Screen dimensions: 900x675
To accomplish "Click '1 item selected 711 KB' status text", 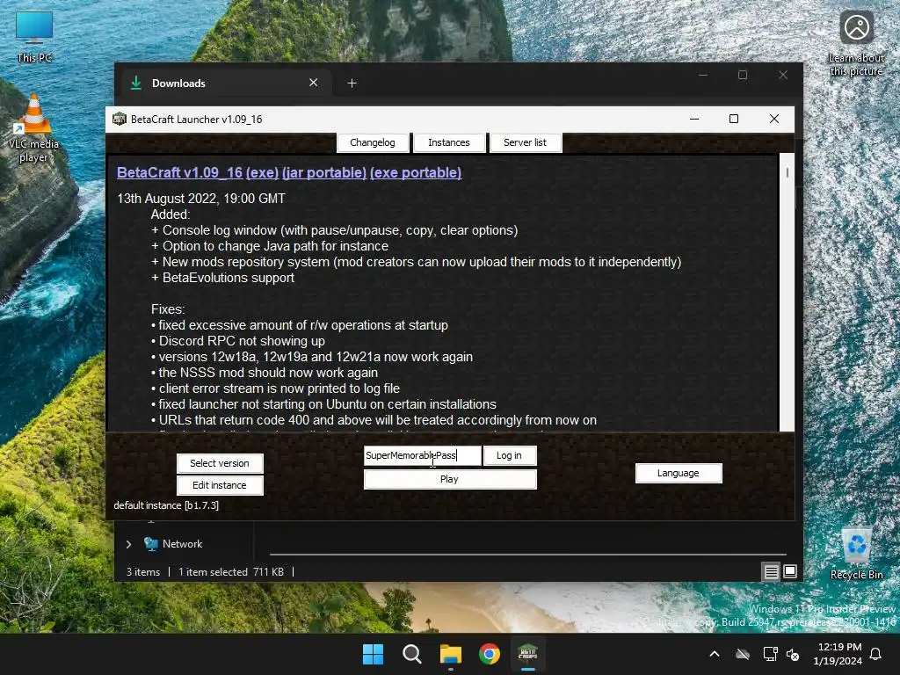I will coord(231,571).
